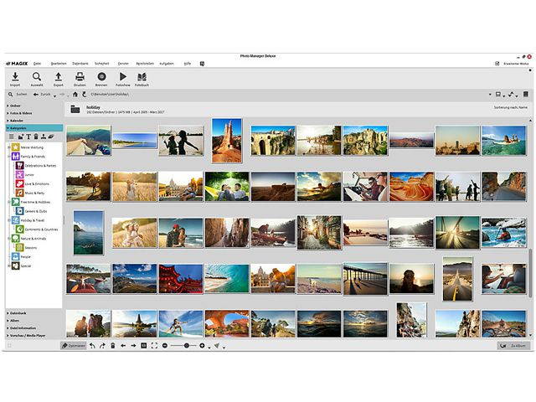Open the Auswahl magnifier tool
This screenshot has height=402, width=536.
click(37, 76)
